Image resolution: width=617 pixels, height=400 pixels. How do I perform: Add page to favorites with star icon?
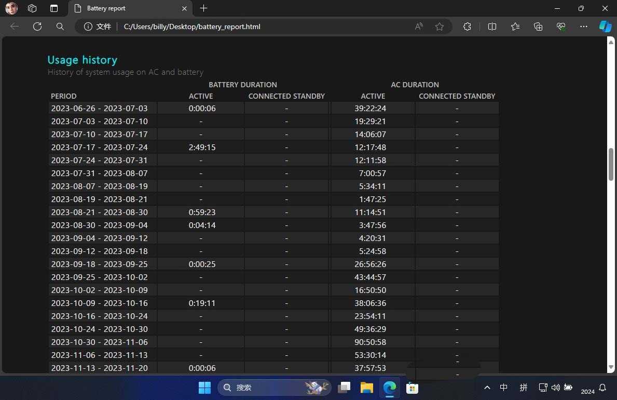click(x=440, y=26)
